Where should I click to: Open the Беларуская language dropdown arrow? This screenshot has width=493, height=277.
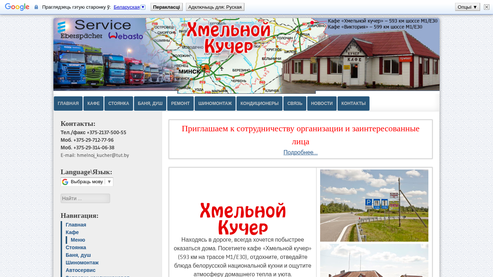(x=143, y=7)
